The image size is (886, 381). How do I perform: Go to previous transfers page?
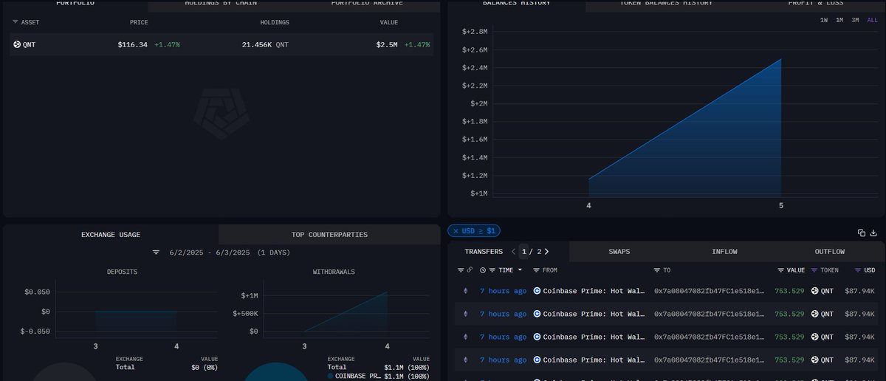[x=513, y=252]
